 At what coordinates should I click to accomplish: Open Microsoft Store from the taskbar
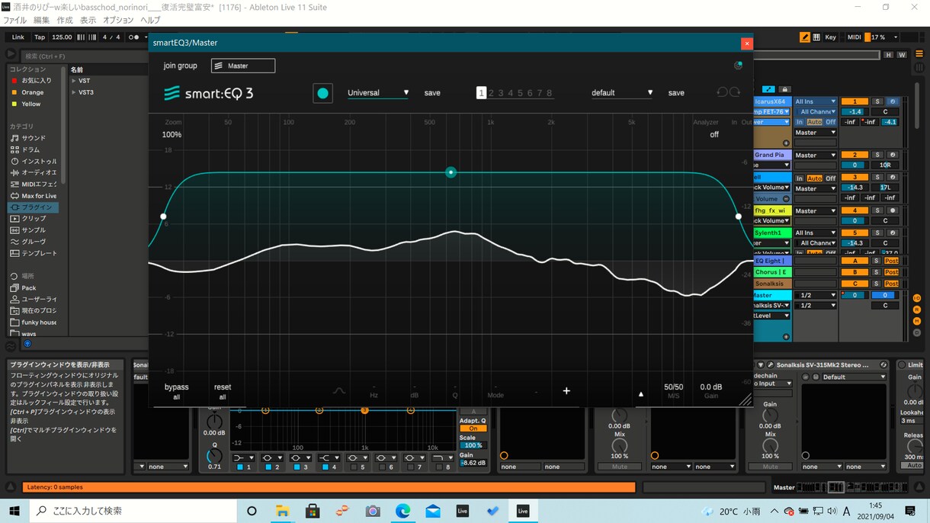tap(312, 511)
